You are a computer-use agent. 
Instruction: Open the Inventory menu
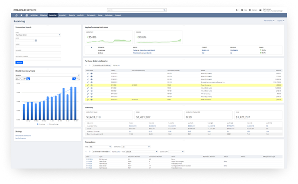tap(63, 15)
